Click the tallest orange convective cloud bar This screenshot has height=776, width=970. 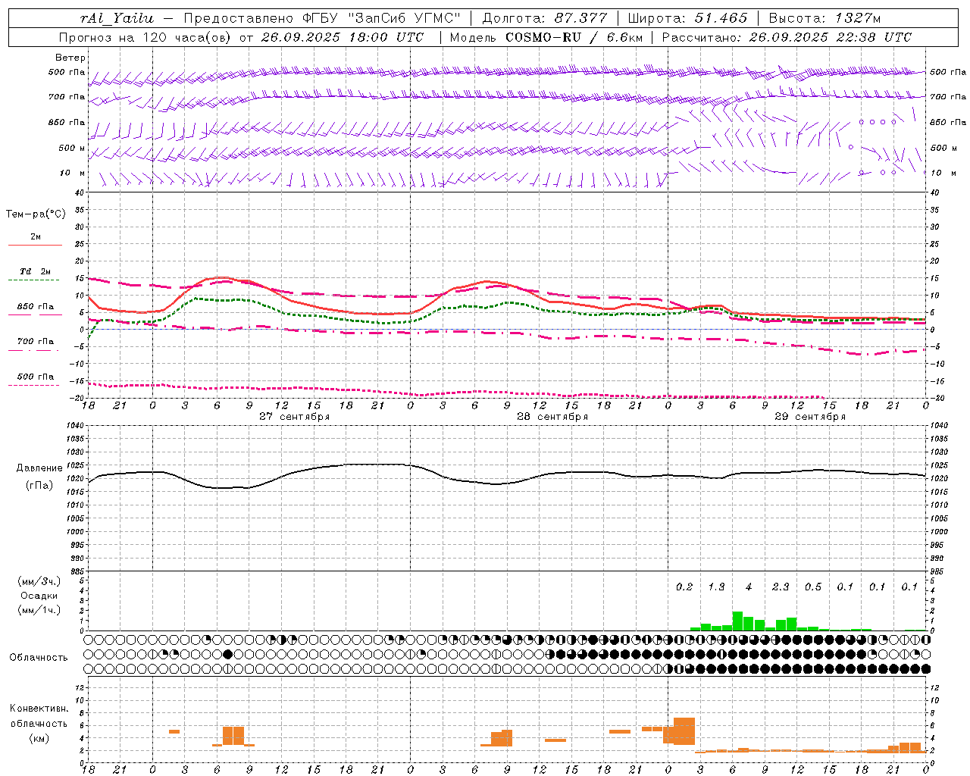684,731
